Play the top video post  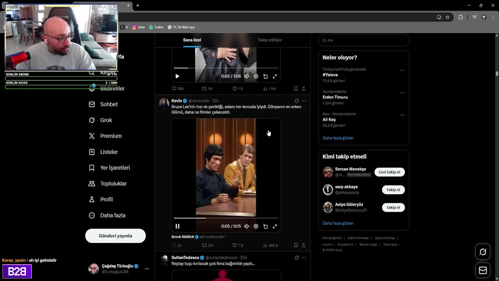[177, 76]
